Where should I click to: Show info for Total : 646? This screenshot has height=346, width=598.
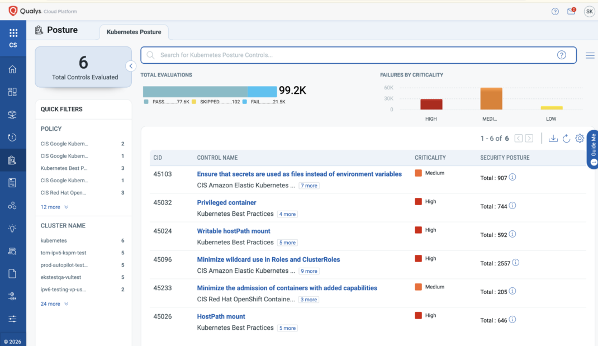point(512,319)
